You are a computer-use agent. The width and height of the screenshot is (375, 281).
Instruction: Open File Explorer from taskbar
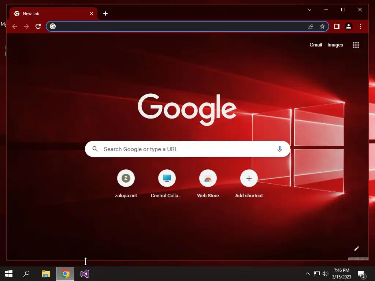[46, 274]
